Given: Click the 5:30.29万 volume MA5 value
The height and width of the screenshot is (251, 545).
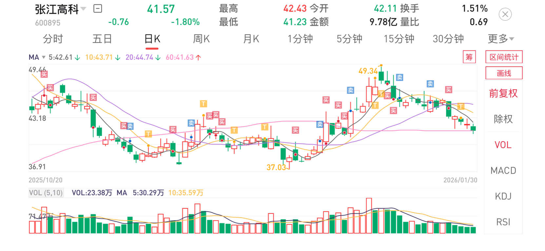Looking at the screenshot, I should point(148,193).
